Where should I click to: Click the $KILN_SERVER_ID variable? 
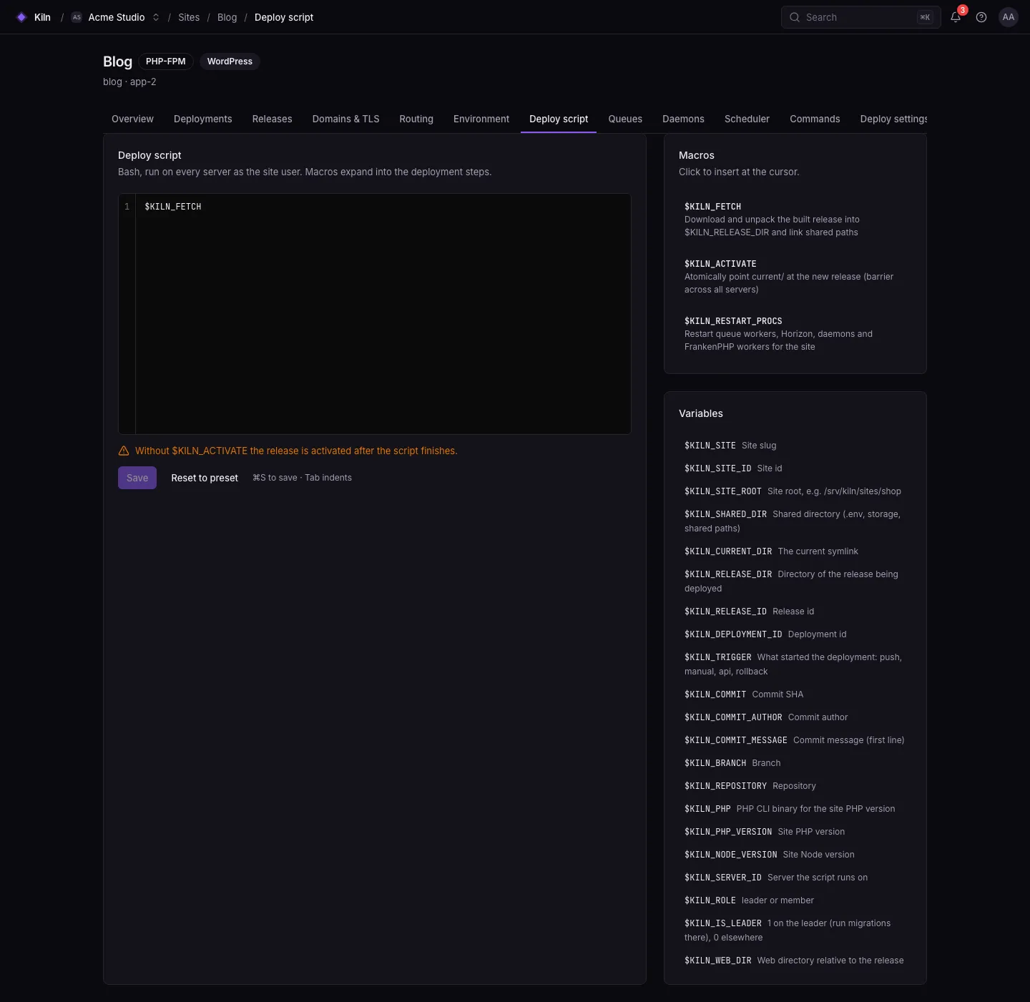click(x=795, y=878)
